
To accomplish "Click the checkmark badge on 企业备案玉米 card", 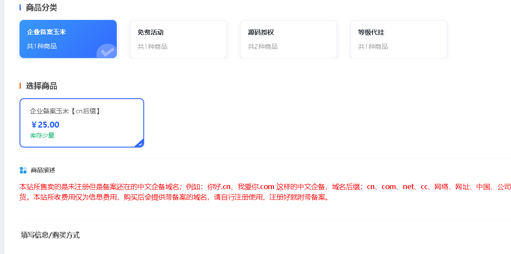I will (x=106, y=51).
